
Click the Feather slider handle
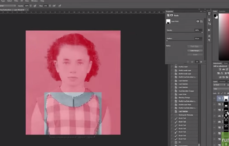[x=167, y=41]
